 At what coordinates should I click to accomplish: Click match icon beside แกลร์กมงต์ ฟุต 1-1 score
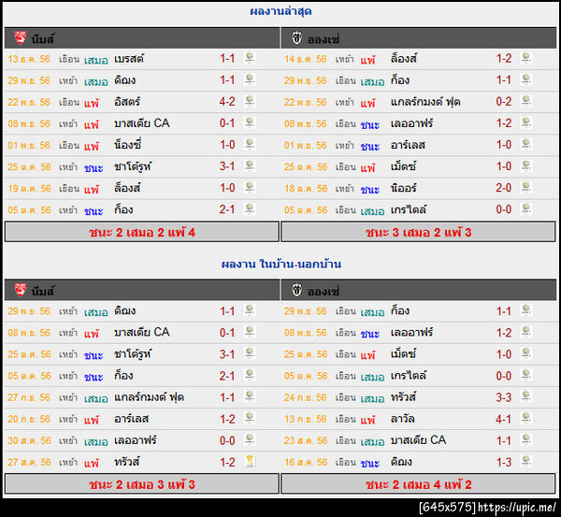click(x=250, y=397)
